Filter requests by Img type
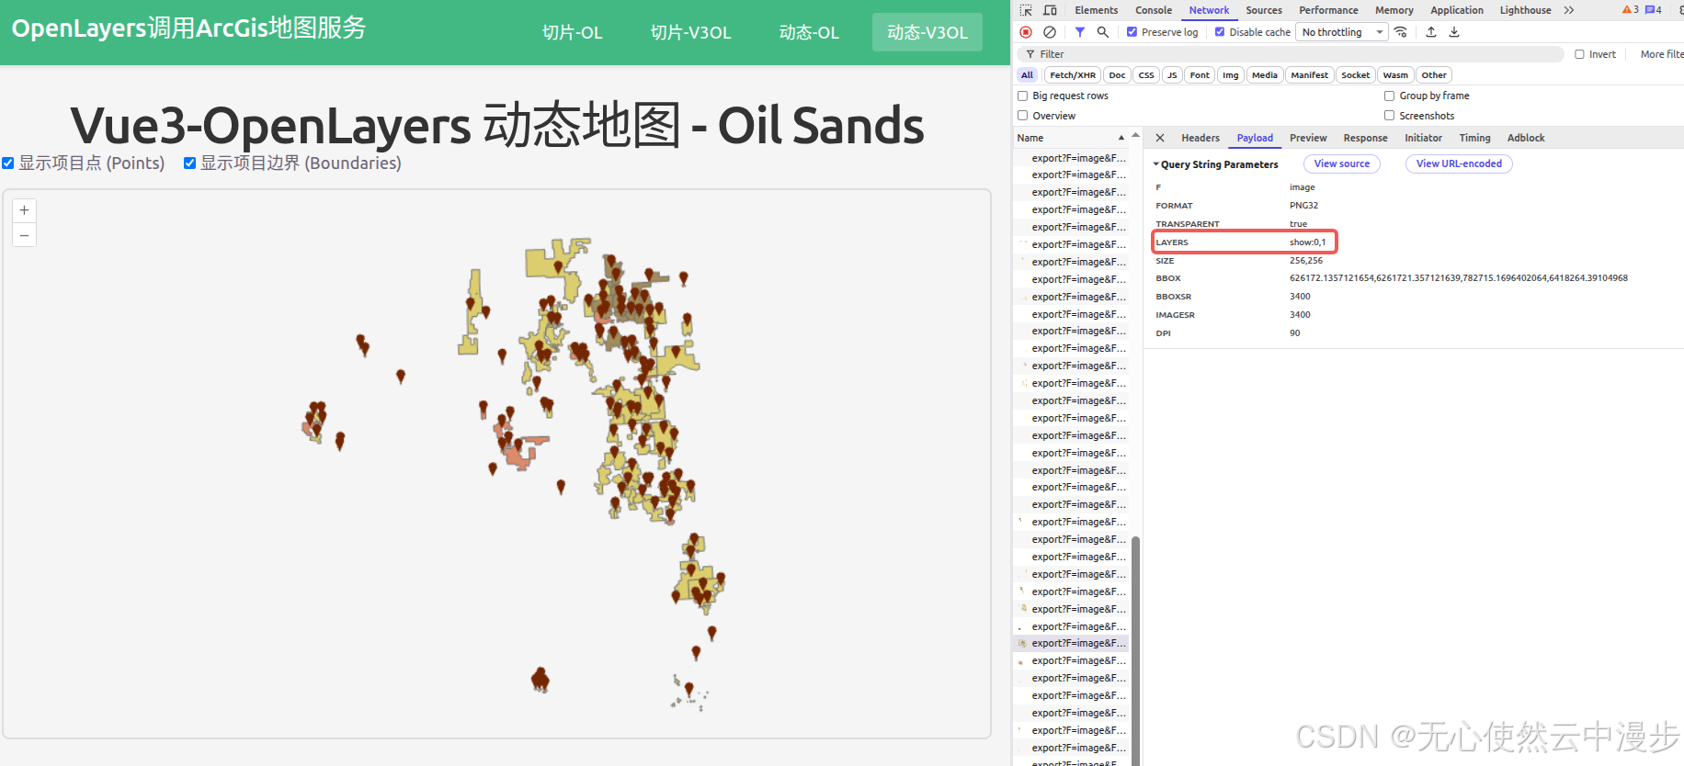 point(1230,75)
